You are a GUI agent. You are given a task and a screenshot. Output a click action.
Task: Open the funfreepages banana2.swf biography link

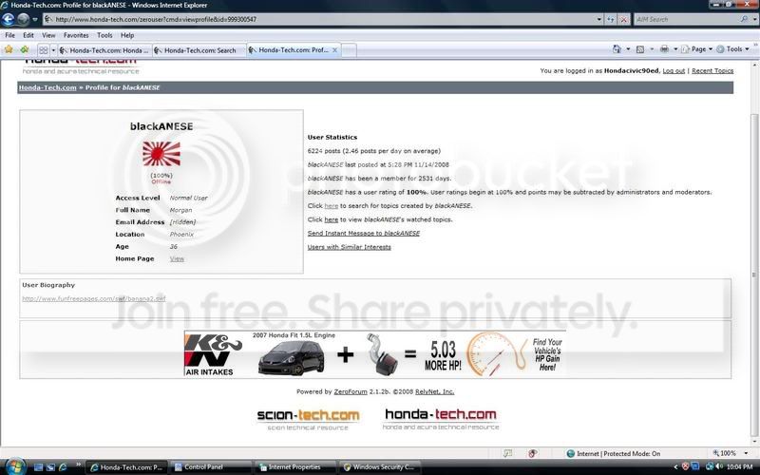click(x=93, y=298)
